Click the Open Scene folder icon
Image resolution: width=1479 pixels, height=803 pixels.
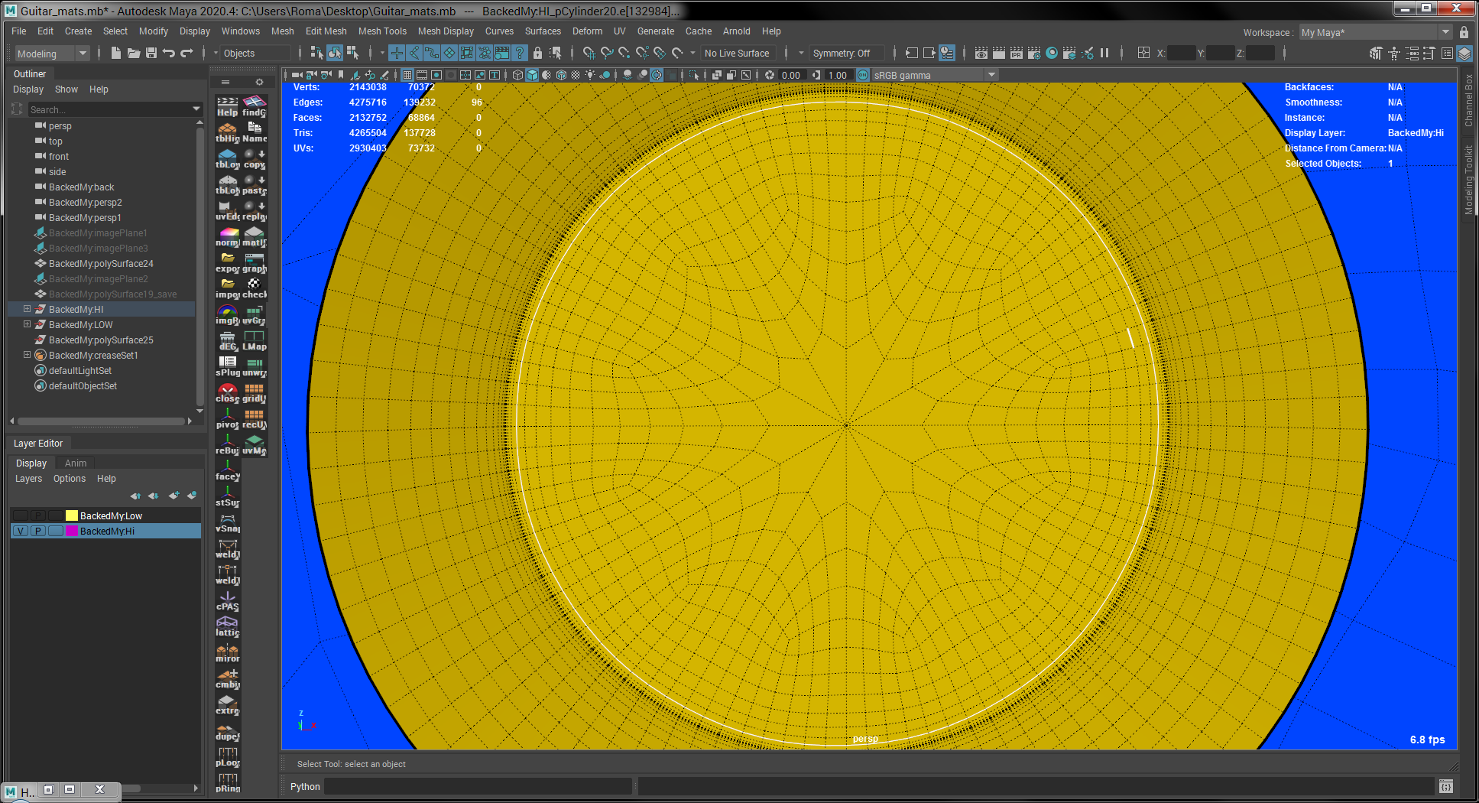(x=133, y=53)
